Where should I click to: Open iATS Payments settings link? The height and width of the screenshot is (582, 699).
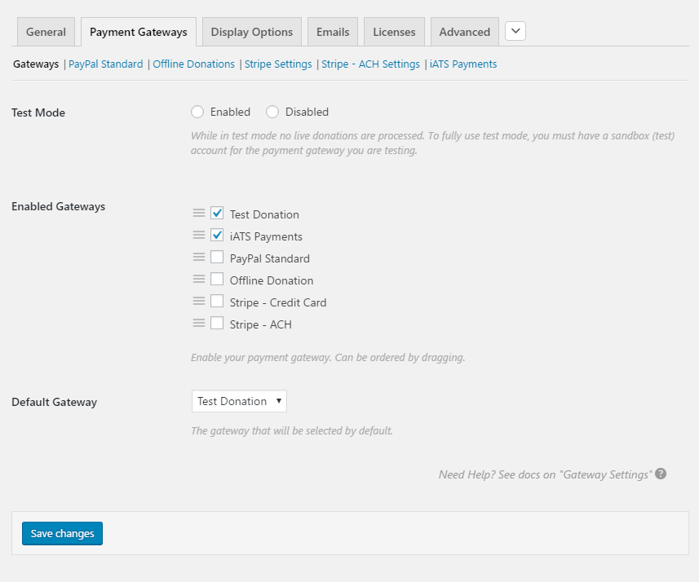tap(463, 64)
